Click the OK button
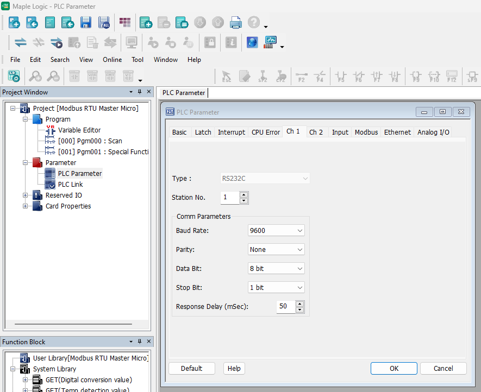Screen dimensions: 481x392 (394, 369)
